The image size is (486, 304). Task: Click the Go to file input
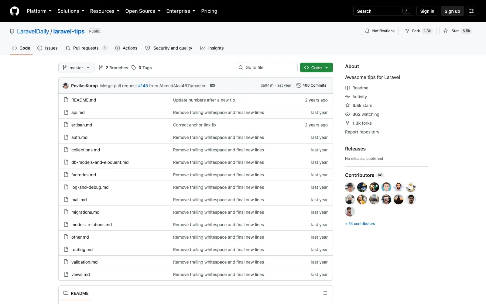click(x=267, y=67)
